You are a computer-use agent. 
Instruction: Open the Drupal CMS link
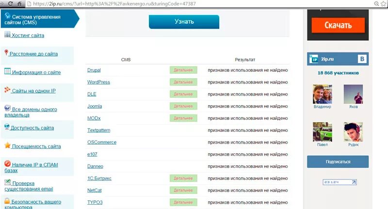tap(94, 70)
